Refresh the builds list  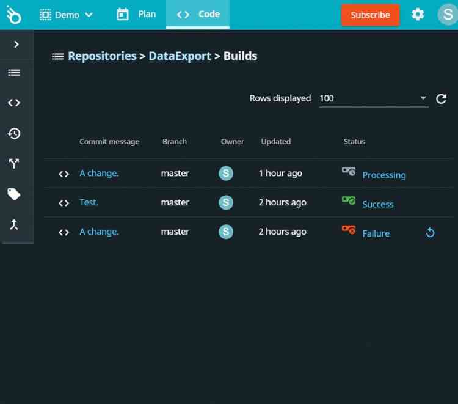pyautogui.click(x=441, y=99)
